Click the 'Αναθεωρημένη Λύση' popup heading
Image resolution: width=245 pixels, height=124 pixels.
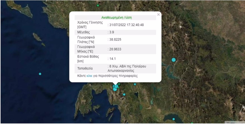pos(117,18)
